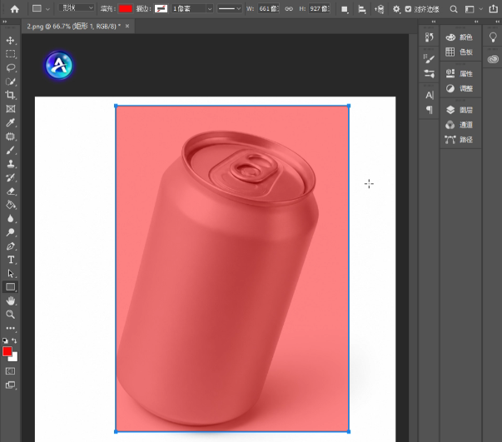
Task: Open the Properties panel
Action: pos(460,73)
